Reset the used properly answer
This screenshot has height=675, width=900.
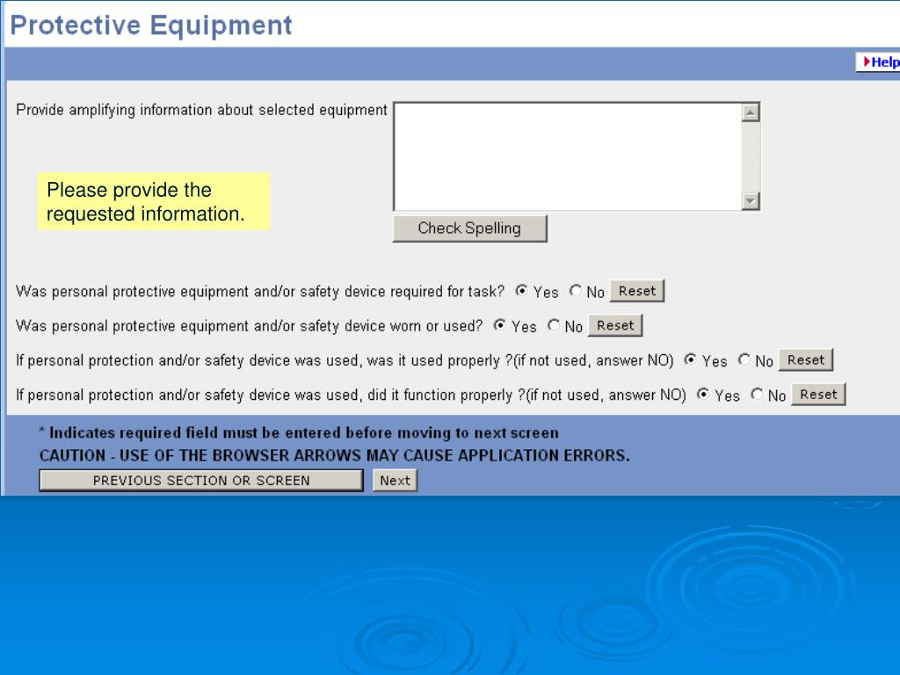click(x=806, y=359)
